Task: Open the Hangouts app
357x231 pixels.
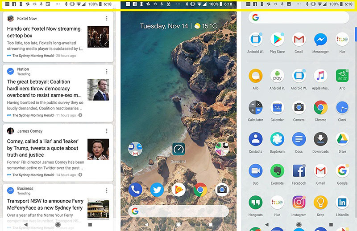Action: coord(255,203)
